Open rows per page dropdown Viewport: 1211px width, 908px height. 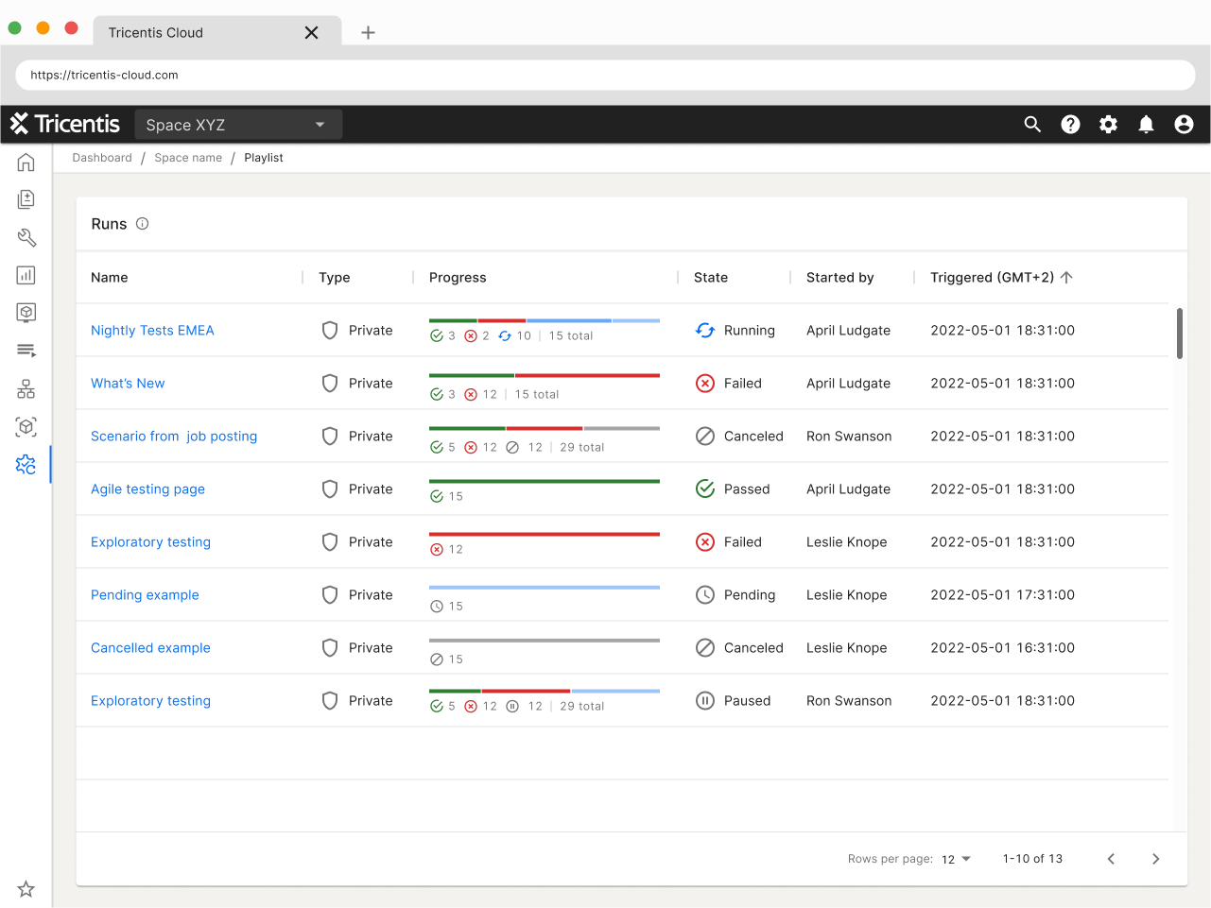[956, 859]
